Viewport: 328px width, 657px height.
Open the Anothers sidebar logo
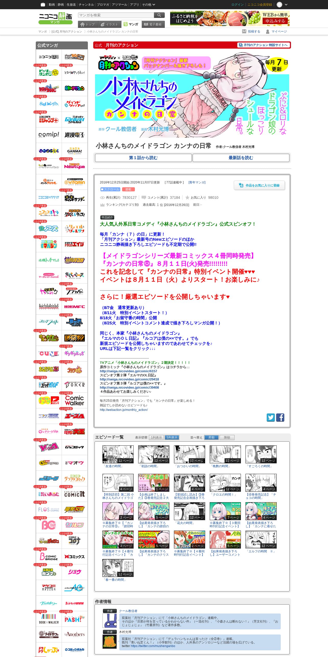[x=75, y=634]
